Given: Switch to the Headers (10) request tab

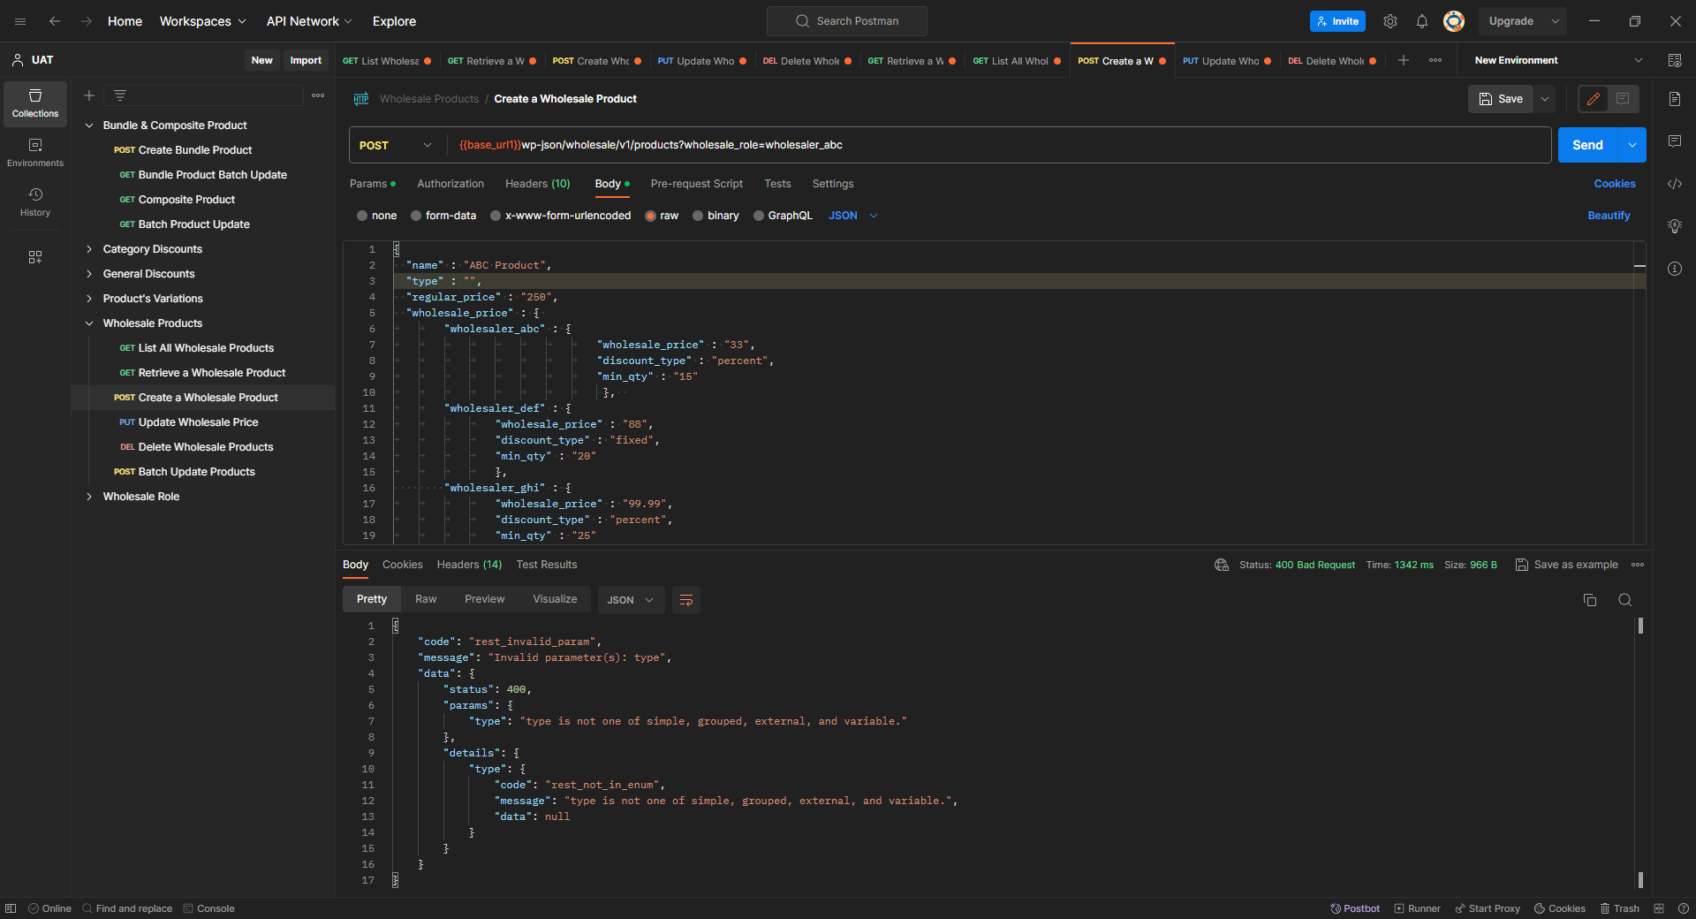Looking at the screenshot, I should tap(538, 184).
